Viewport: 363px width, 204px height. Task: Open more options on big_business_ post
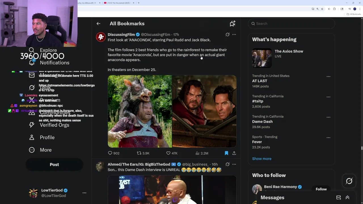[234, 164]
